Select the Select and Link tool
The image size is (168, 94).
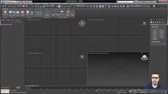[9, 6]
